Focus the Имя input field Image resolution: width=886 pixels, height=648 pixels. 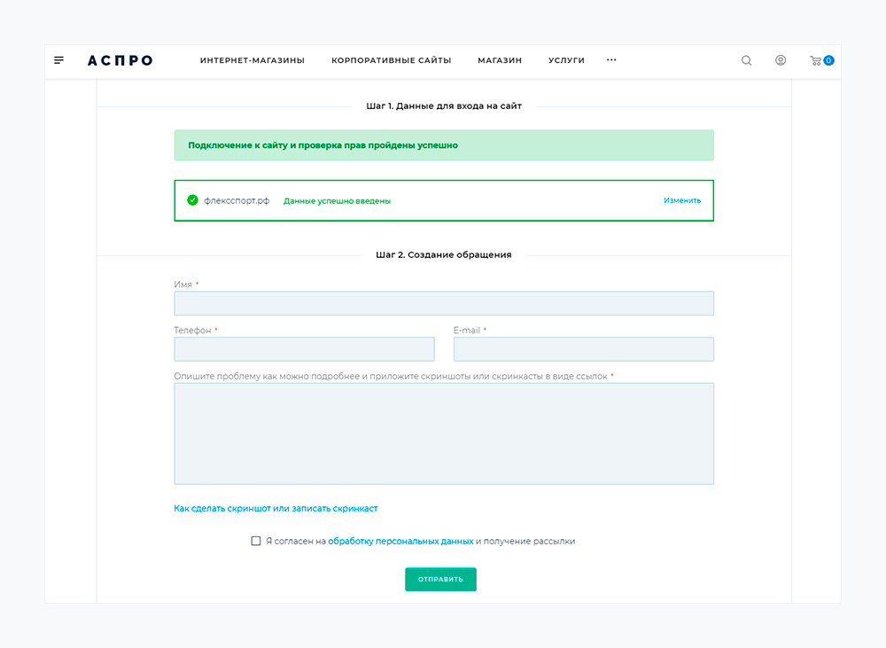444,303
